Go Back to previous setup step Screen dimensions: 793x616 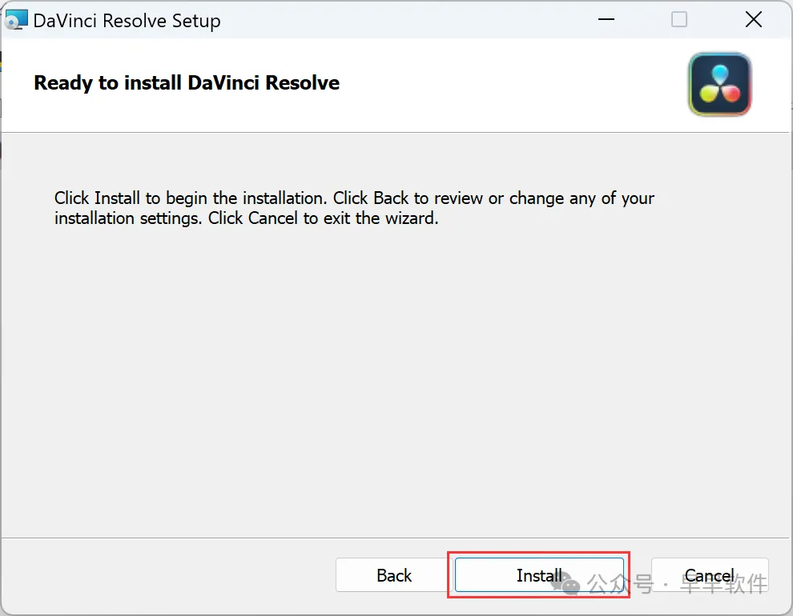[393, 574]
